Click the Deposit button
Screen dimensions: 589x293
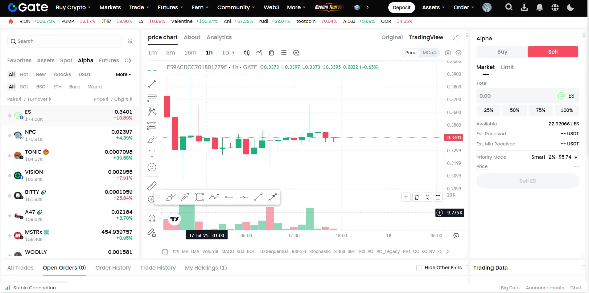coord(402,7)
